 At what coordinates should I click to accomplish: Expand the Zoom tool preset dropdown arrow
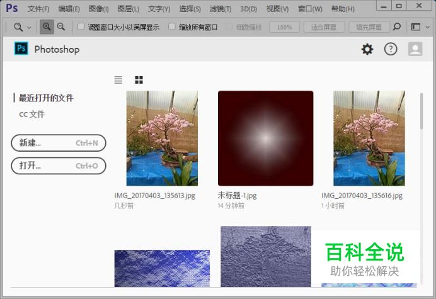29,28
